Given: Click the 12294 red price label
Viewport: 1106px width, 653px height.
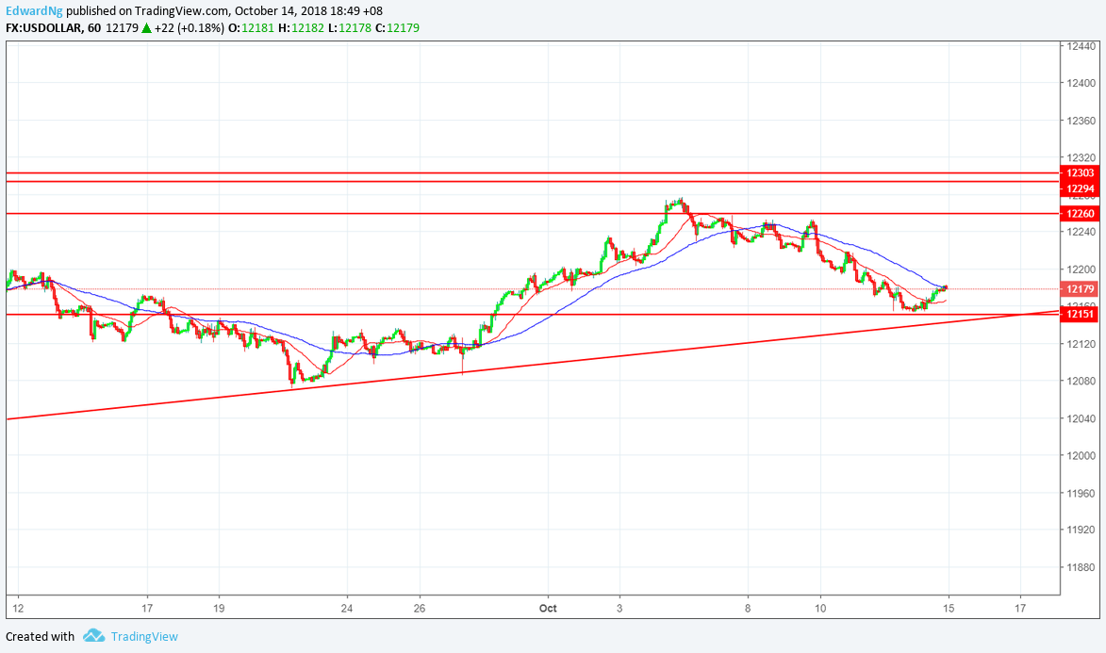Looking at the screenshot, I should pos(1080,188).
